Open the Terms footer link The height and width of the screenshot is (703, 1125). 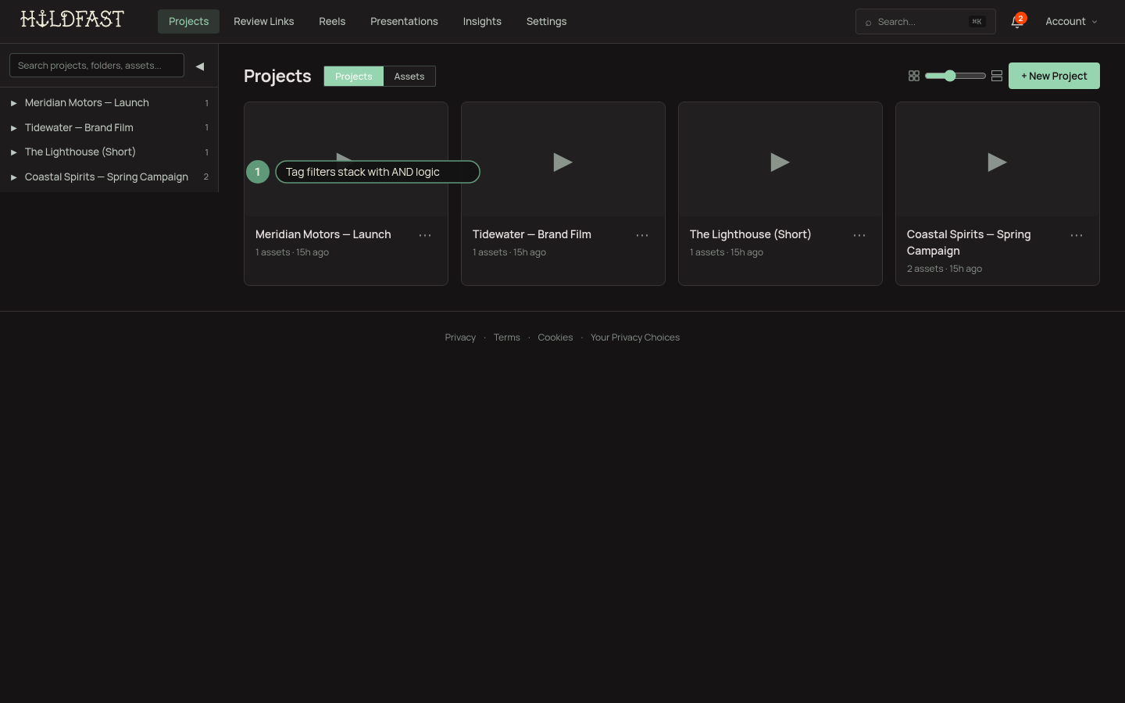pyautogui.click(x=506, y=337)
